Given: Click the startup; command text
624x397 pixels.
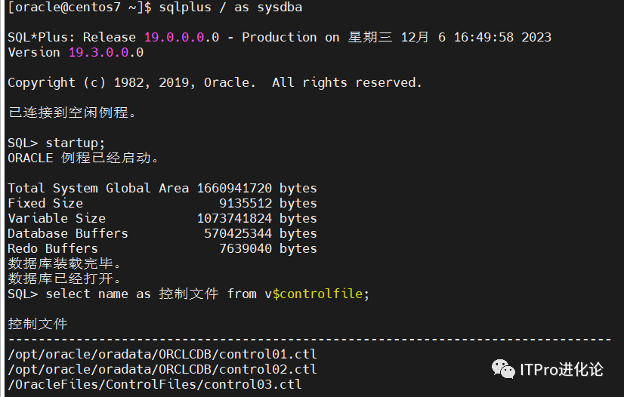Looking at the screenshot, I should tap(76, 143).
